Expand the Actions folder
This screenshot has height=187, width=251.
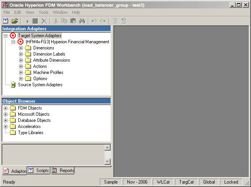pos(21,66)
